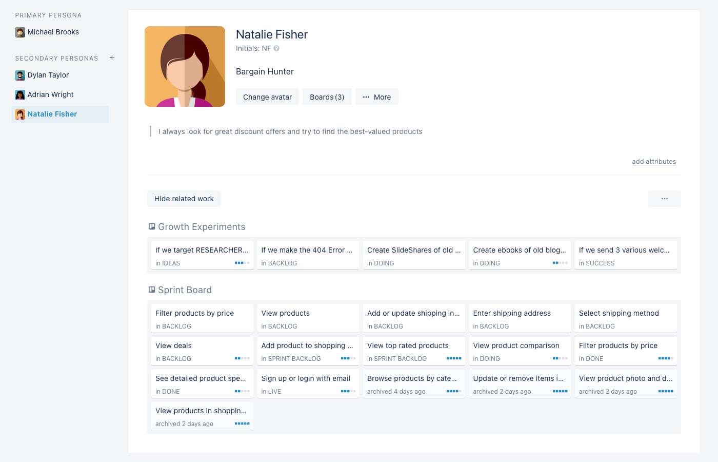Click the Bargain Hunter role text
The width and height of the screenshot is (718, 462).
[265, 71]
